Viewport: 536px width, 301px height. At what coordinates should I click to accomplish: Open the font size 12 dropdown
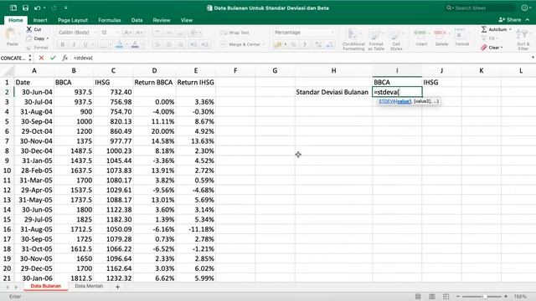click(117, 33)
